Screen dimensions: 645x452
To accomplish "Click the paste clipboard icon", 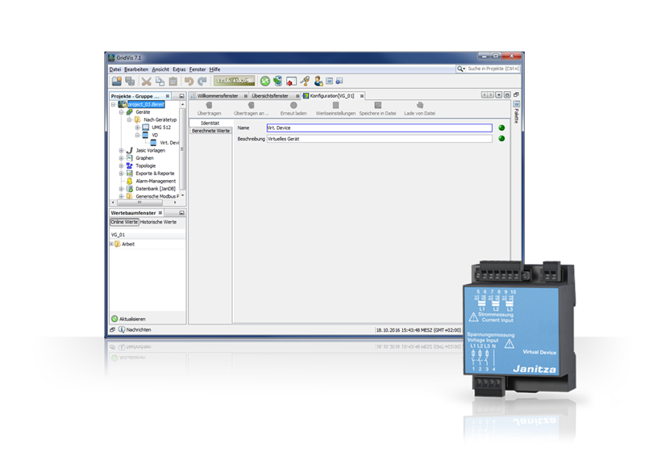I will (173, 81).
